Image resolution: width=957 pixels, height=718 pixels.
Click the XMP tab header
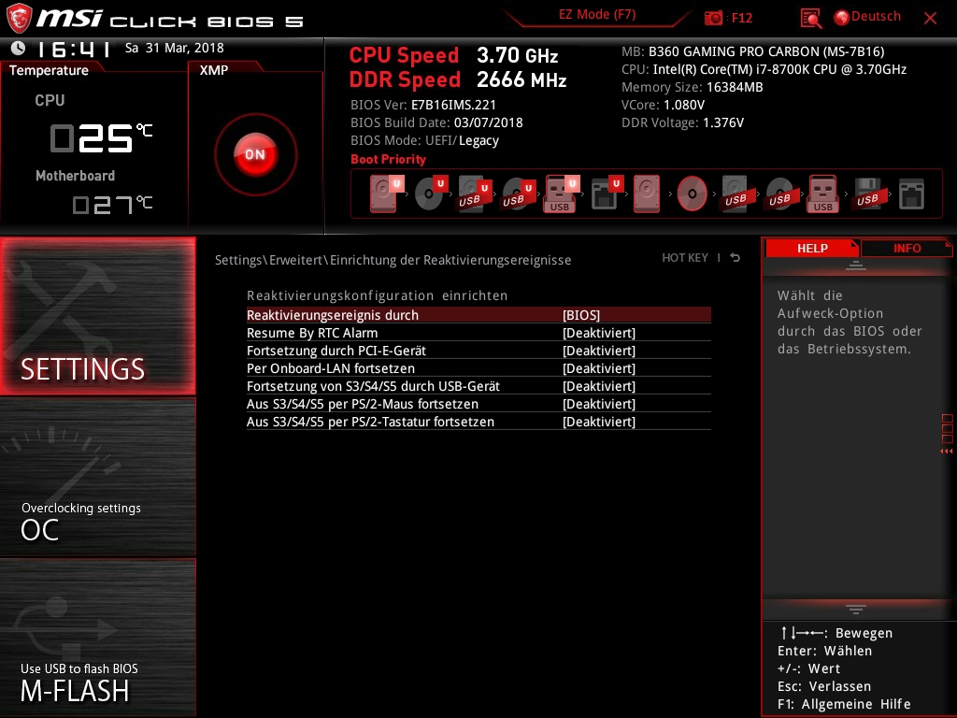tap(214, 70)
